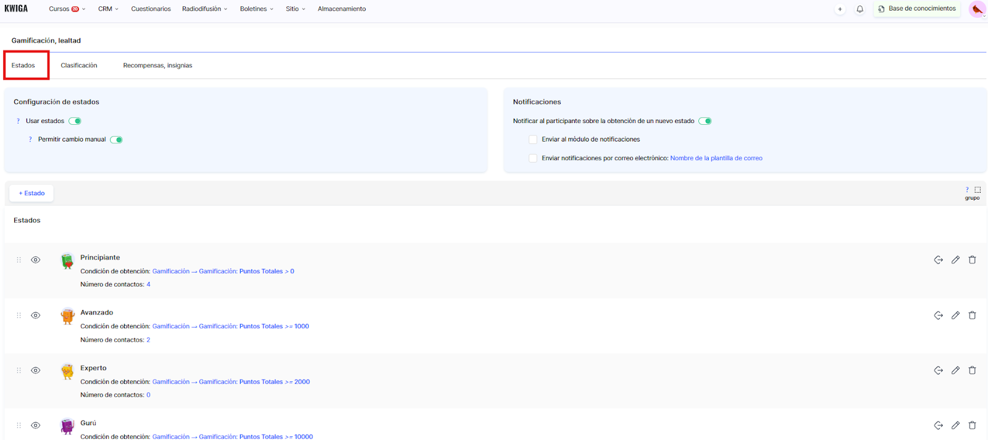Screen dimensions: 988x440
Task: Click the edit pencil for Principiante status
Action: pyautogui.click(x=955, y=260)
